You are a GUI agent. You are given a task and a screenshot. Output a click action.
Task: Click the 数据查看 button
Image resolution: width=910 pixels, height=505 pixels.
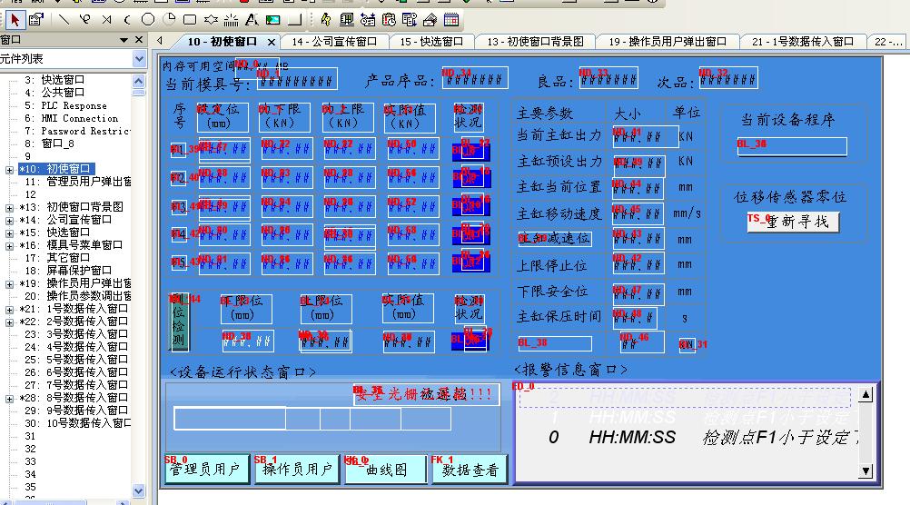click(x=469, y=470)
